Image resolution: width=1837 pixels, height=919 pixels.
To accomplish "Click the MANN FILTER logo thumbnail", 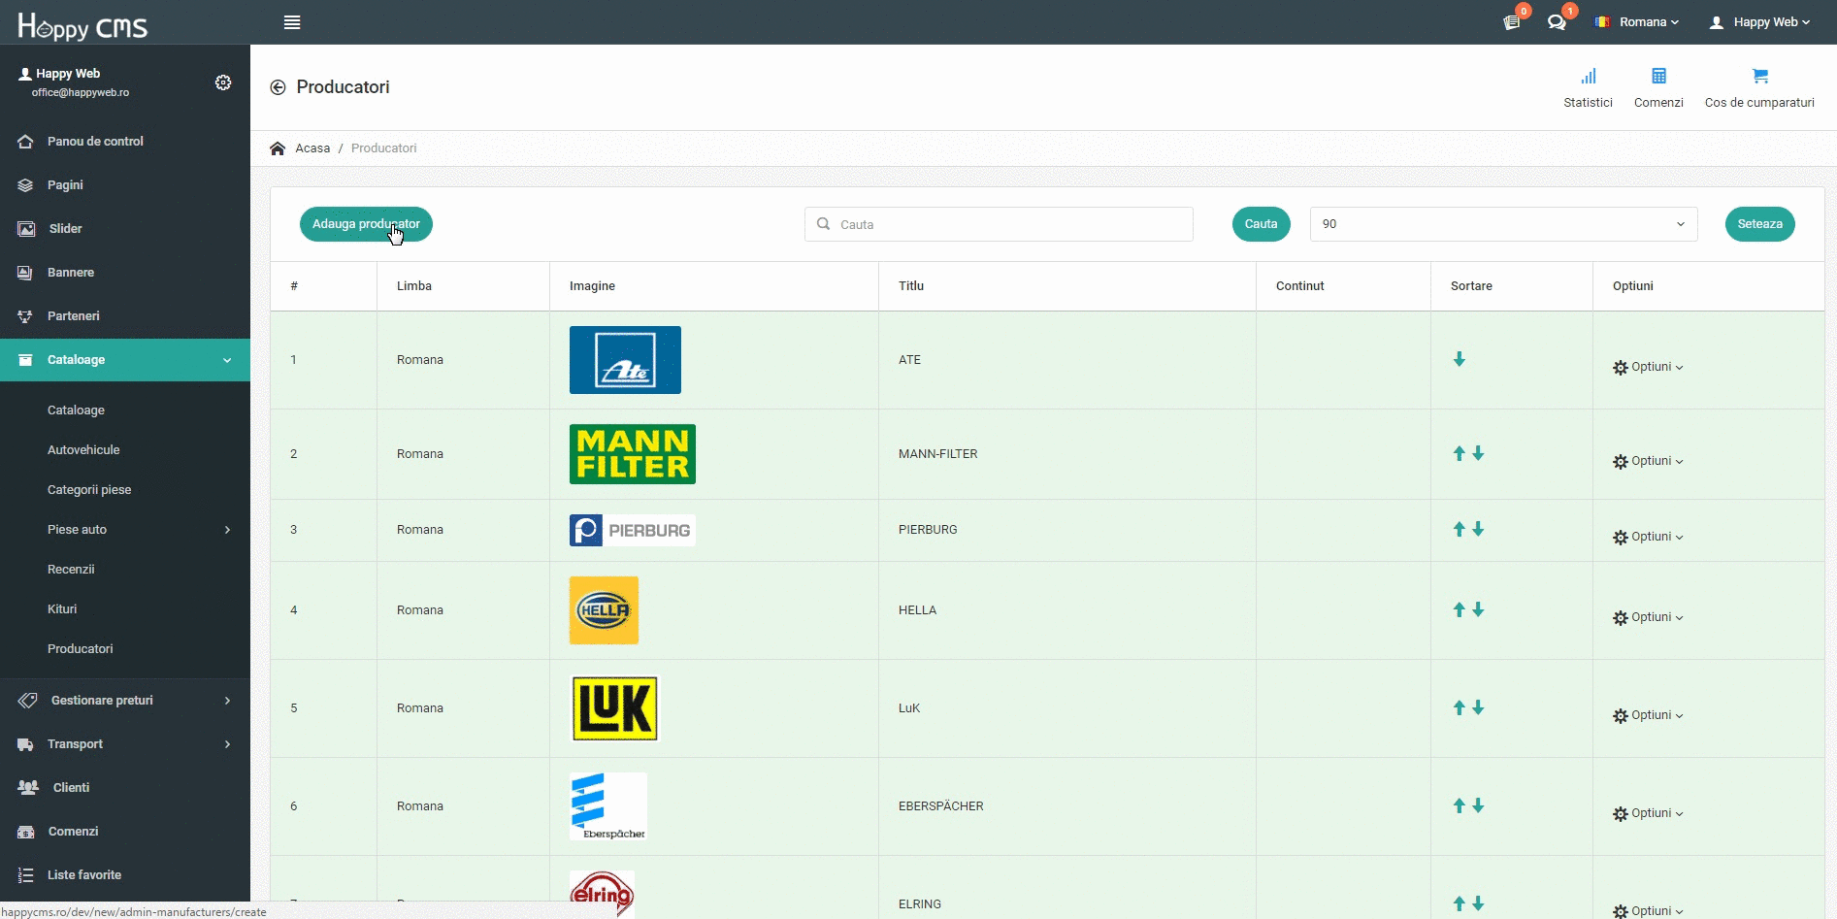I will (633, 454).
